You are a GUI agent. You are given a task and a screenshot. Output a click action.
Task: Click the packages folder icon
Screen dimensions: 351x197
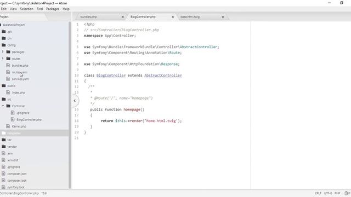[x=8, y=52]
